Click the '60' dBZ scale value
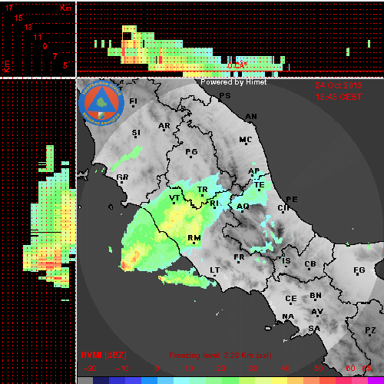The width and height of the screenshot is (384, 384). tap(350, 369)
